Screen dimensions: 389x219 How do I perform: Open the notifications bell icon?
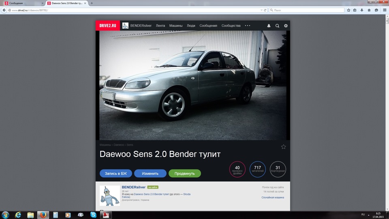269,26
